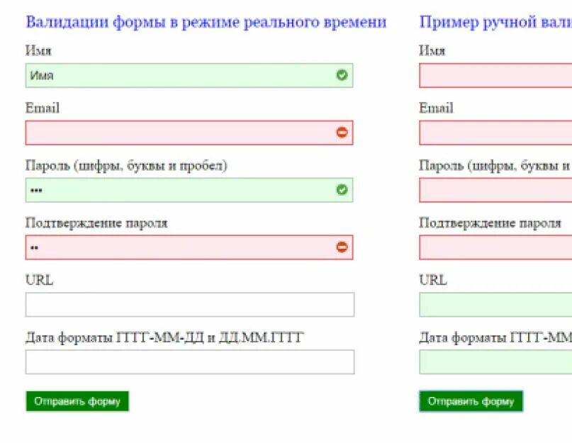
Task: Click the left label Подтверждение пароля
Action: [96, 223]
